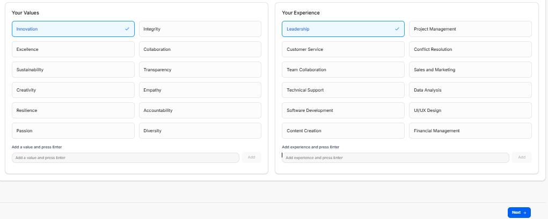Focus the 'Add a value' input field
This screenshot has height=219, width=548.
[126, 157]
